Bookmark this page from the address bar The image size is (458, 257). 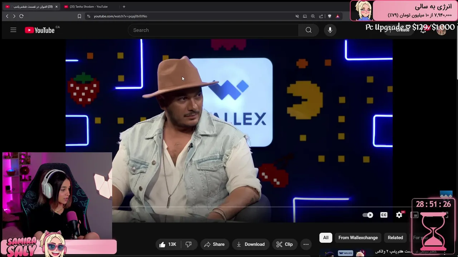click(x=79, y=16)
